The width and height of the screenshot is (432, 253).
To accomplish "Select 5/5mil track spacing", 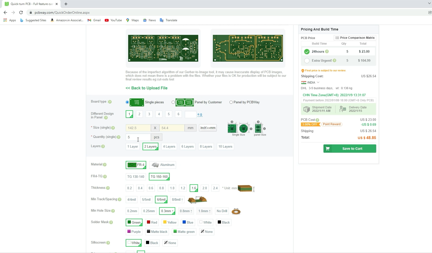I will [x=146, y=200].
